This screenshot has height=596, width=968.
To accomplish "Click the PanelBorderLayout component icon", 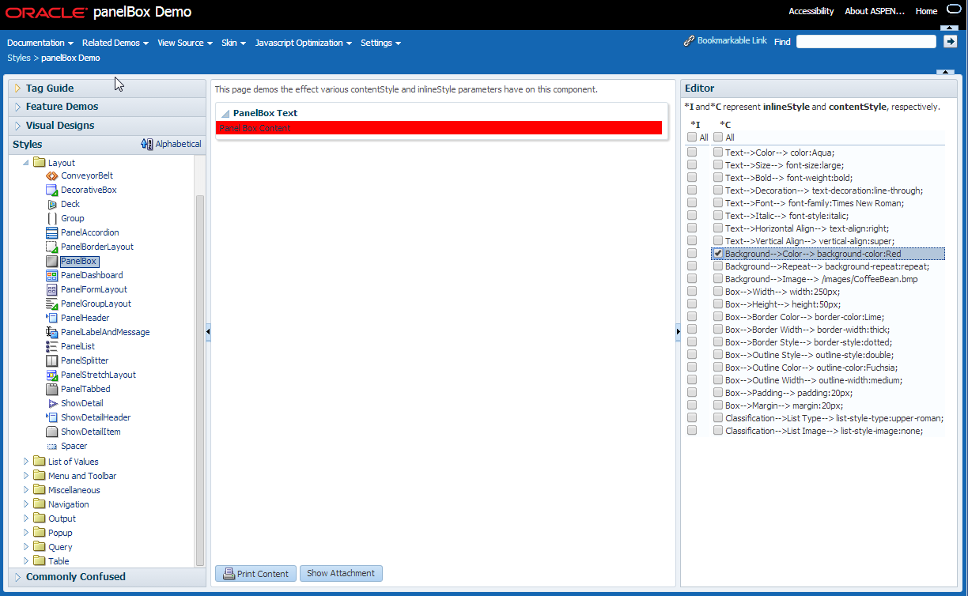I will click(x=52, y=247).
